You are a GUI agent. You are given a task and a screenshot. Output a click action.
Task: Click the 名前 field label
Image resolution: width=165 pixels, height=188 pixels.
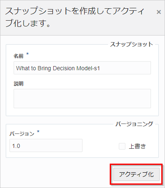19,56
